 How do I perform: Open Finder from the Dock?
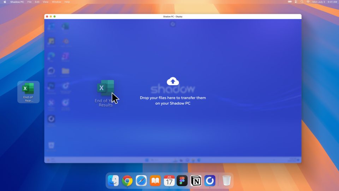(x=113, y=180)
